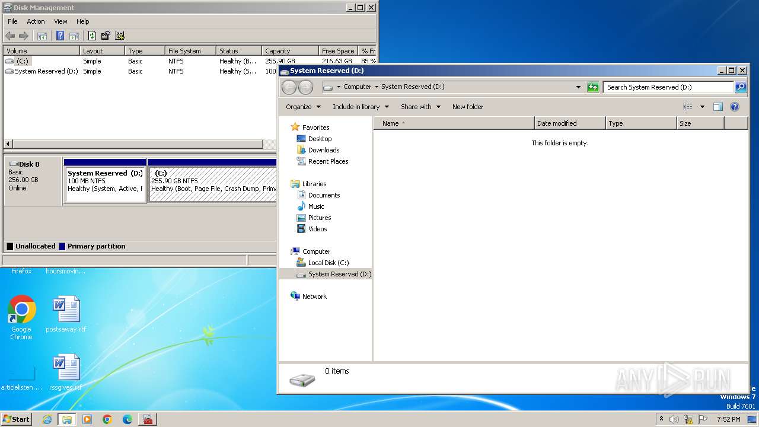Switch to Disk Management taskbar button

point(148,419)
